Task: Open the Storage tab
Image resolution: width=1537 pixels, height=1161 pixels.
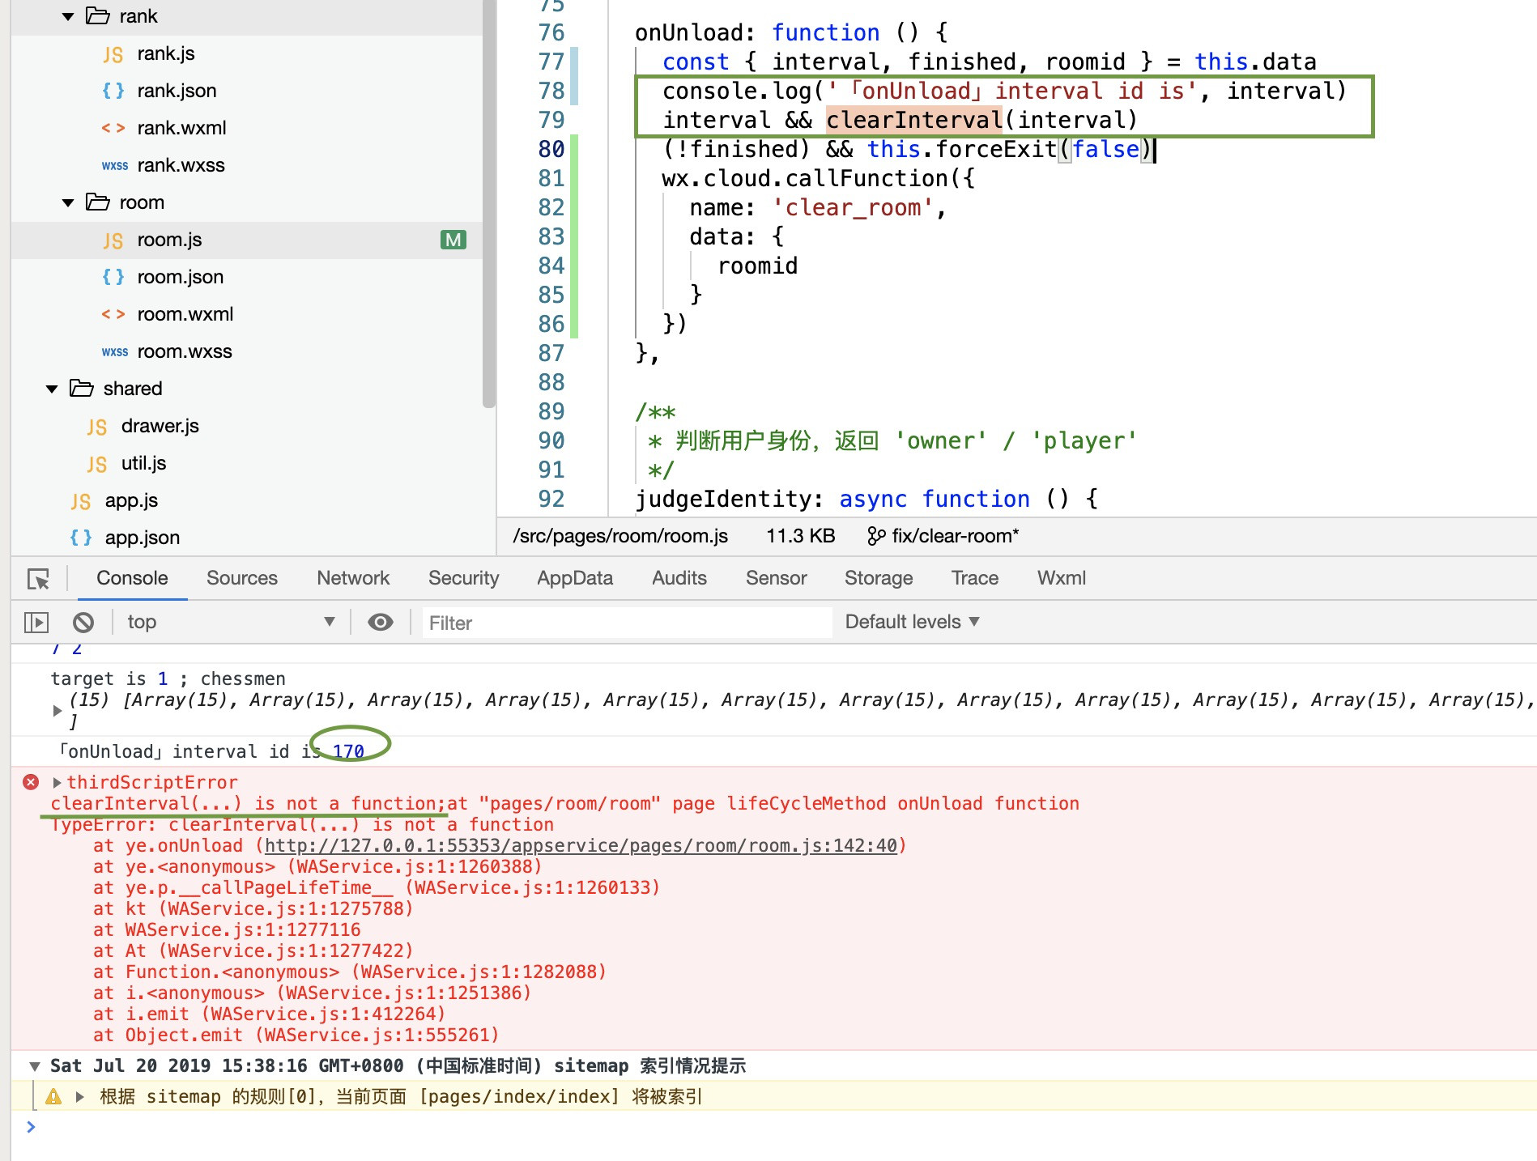Action: [879, 578]
